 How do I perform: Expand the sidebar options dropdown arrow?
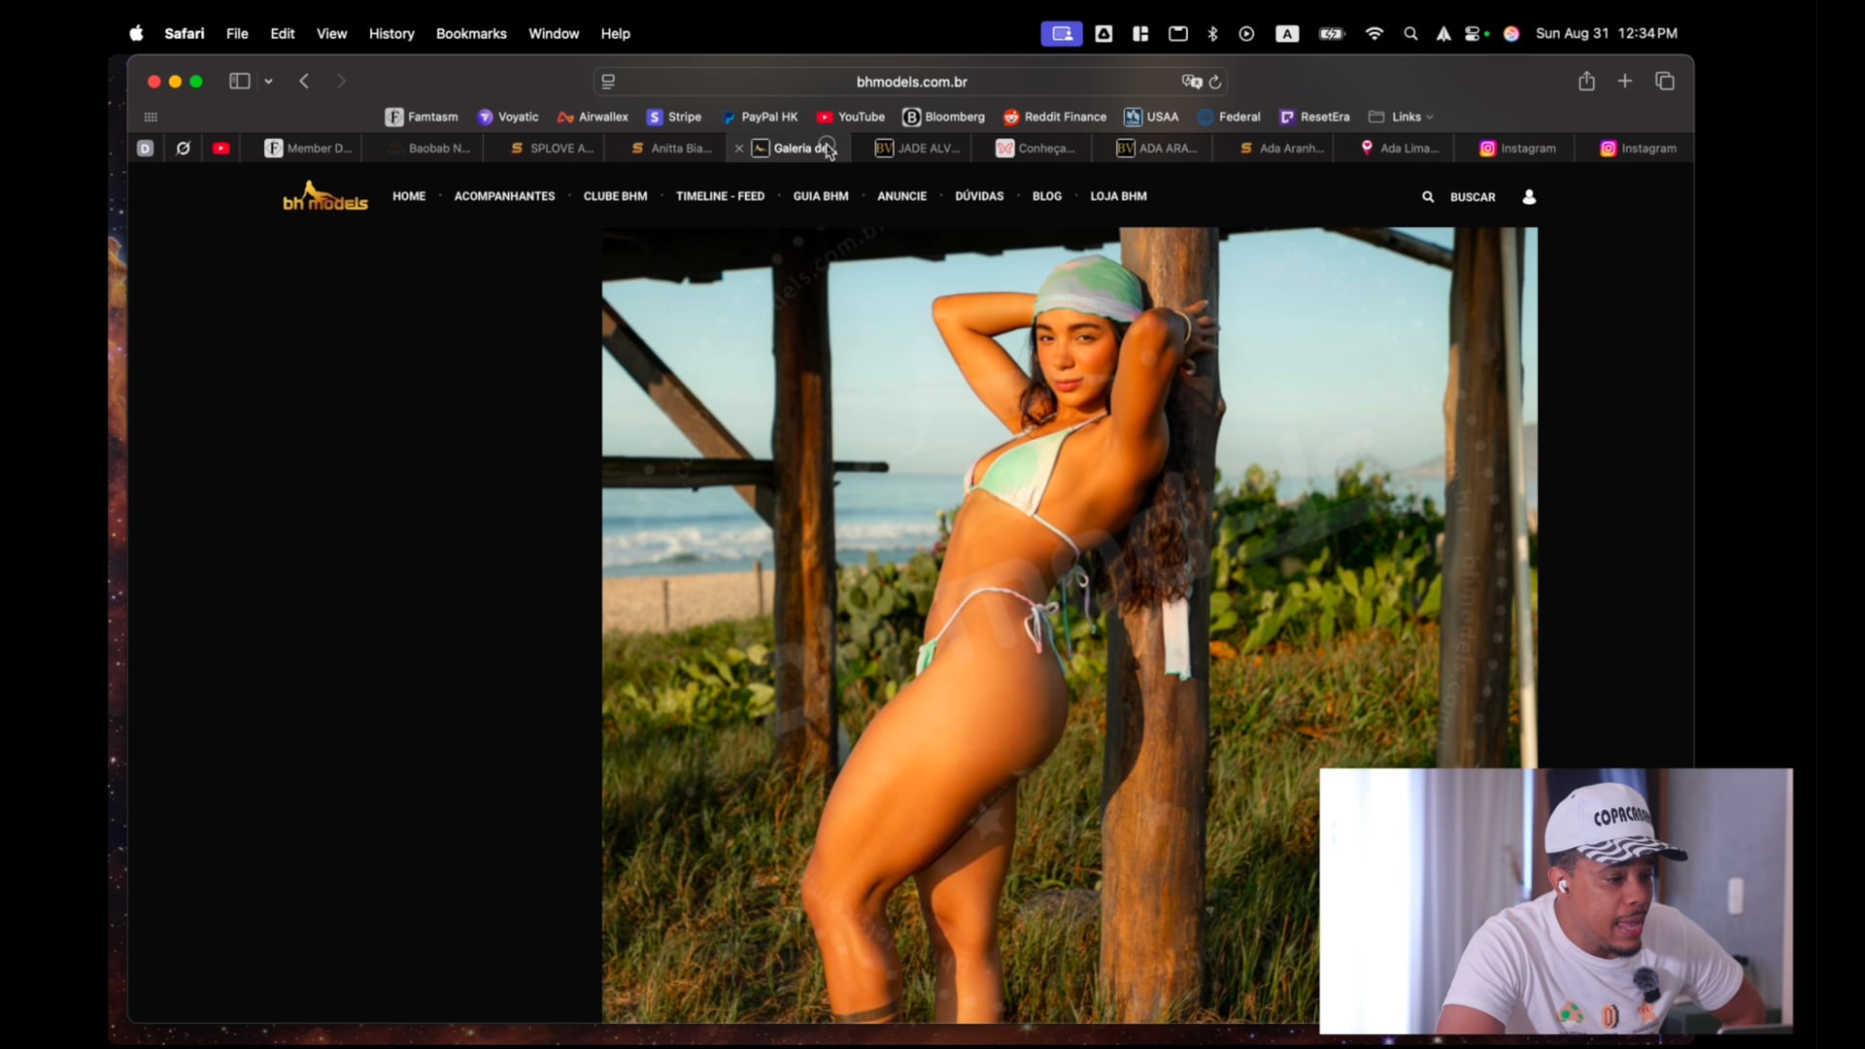coord(269,82)
